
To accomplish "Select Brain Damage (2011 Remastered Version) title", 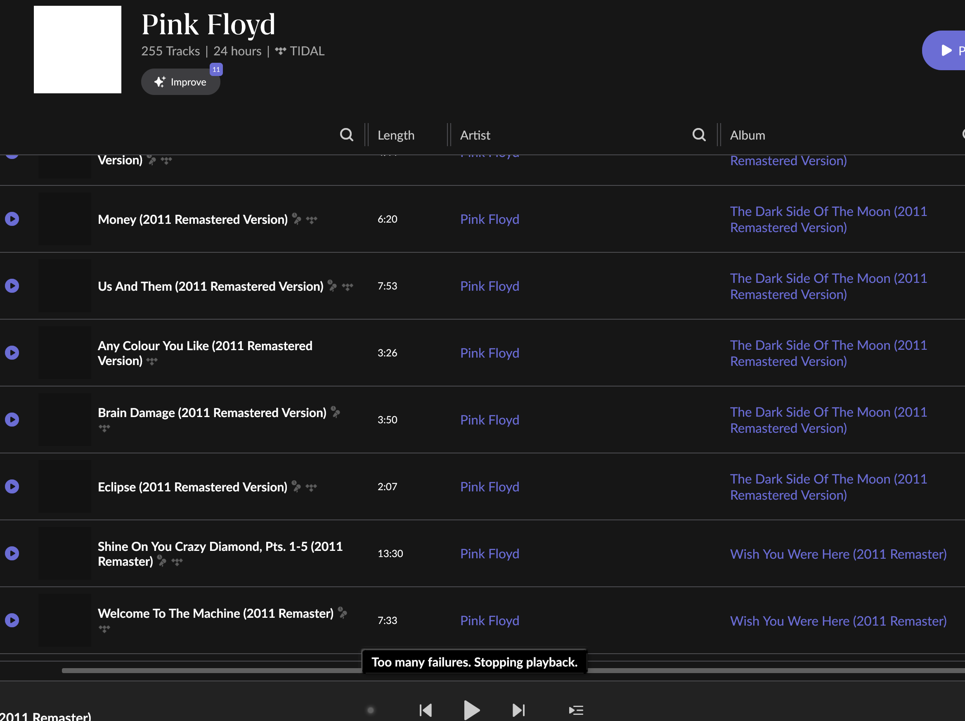I will click(x=212, y=413).
